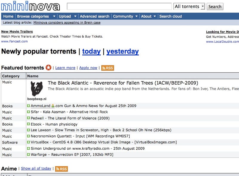Click the Show all of today link

(36, 169)
